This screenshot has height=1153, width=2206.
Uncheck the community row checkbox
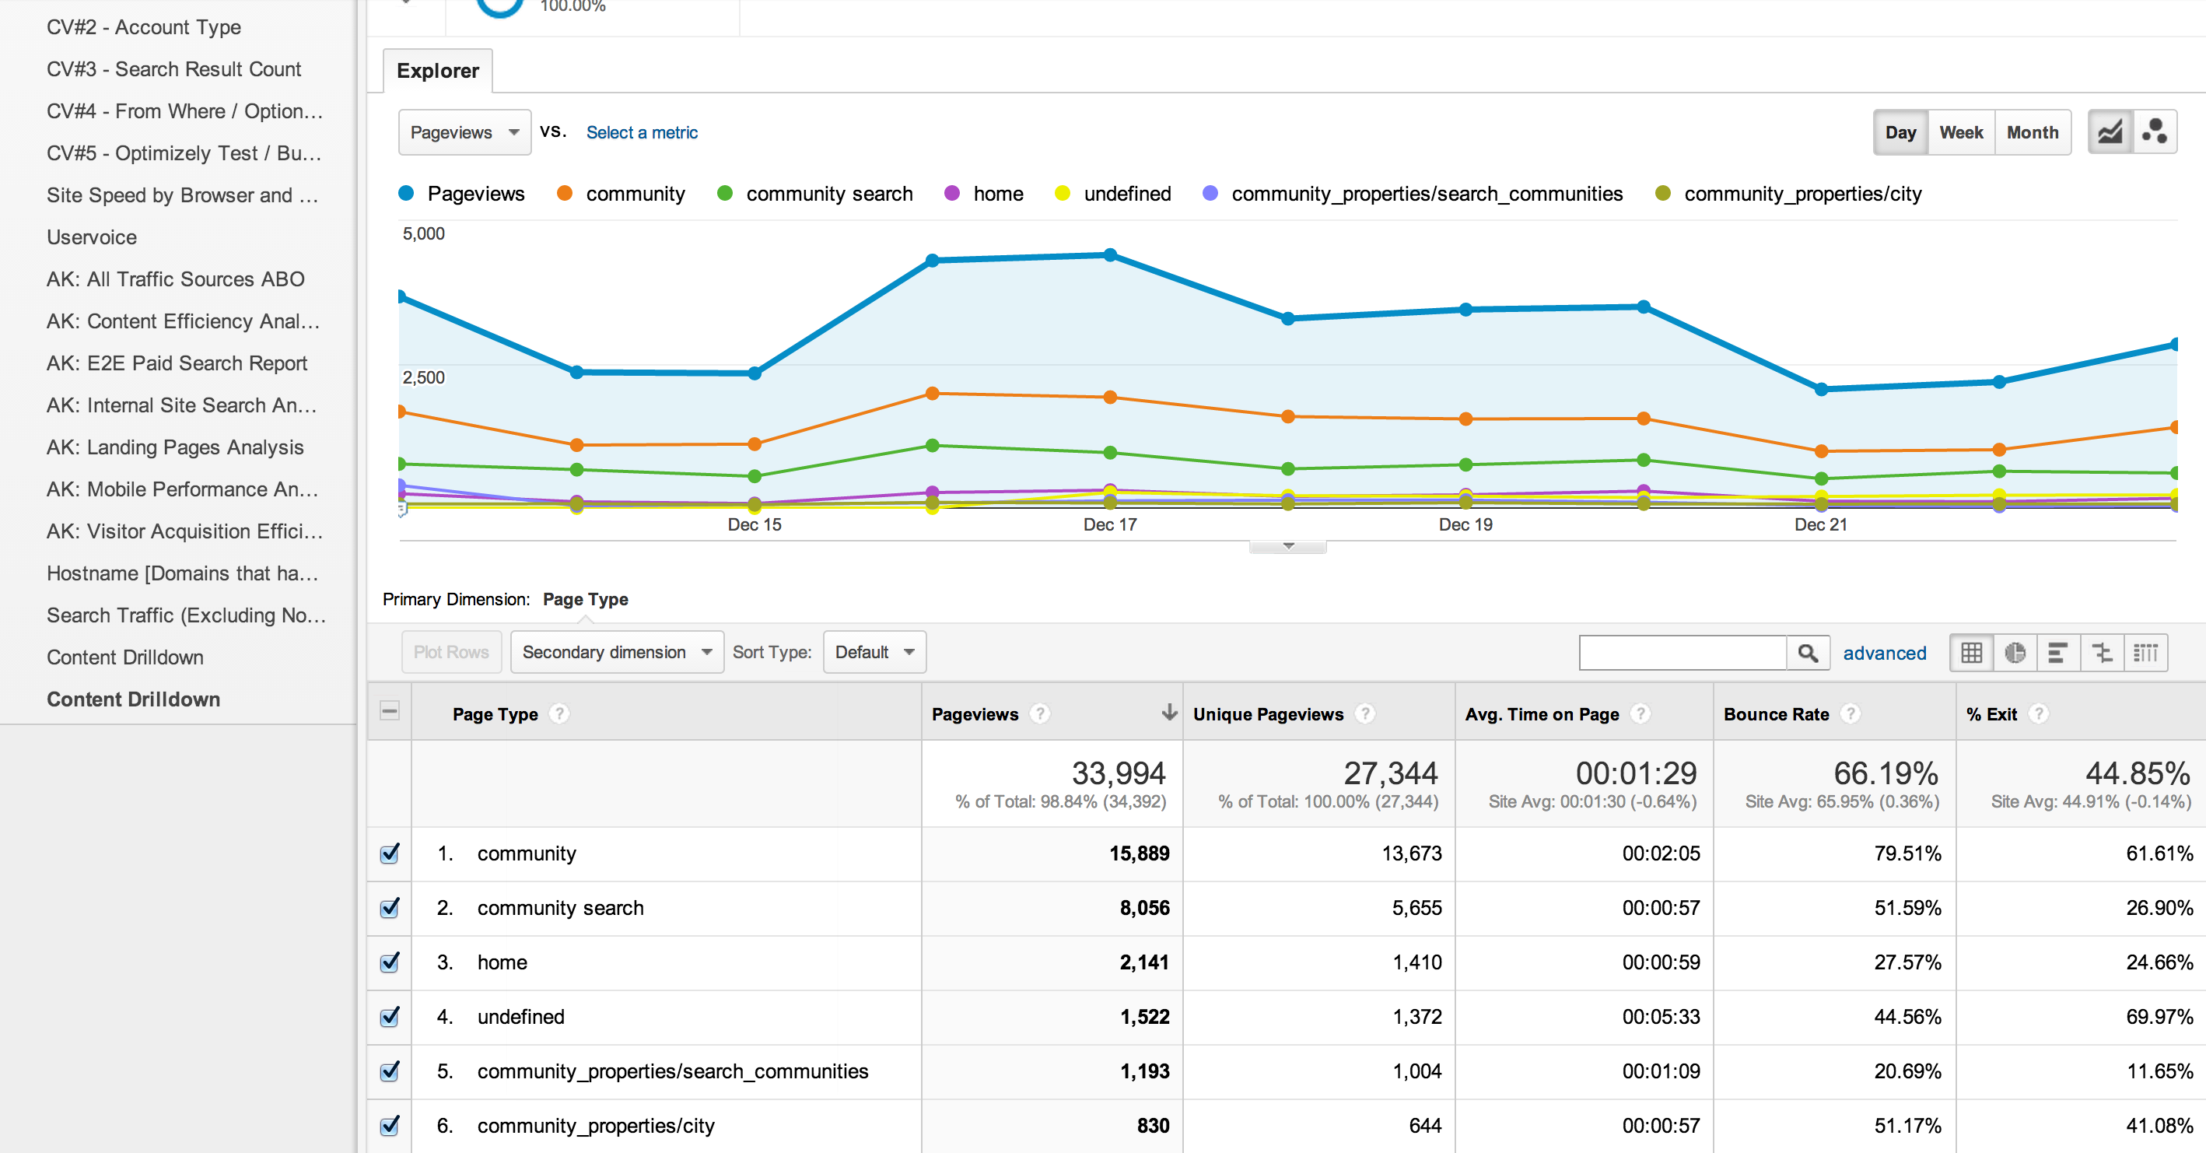[x=390, y=853]
